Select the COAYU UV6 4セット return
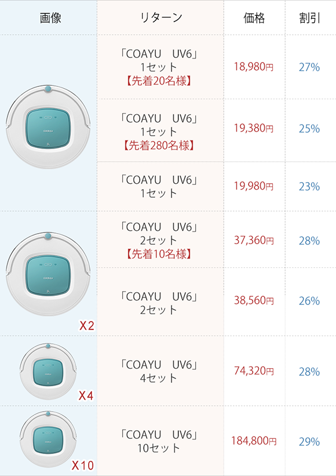Viewport: 336px width, 476px height. [x=159, y=371]
